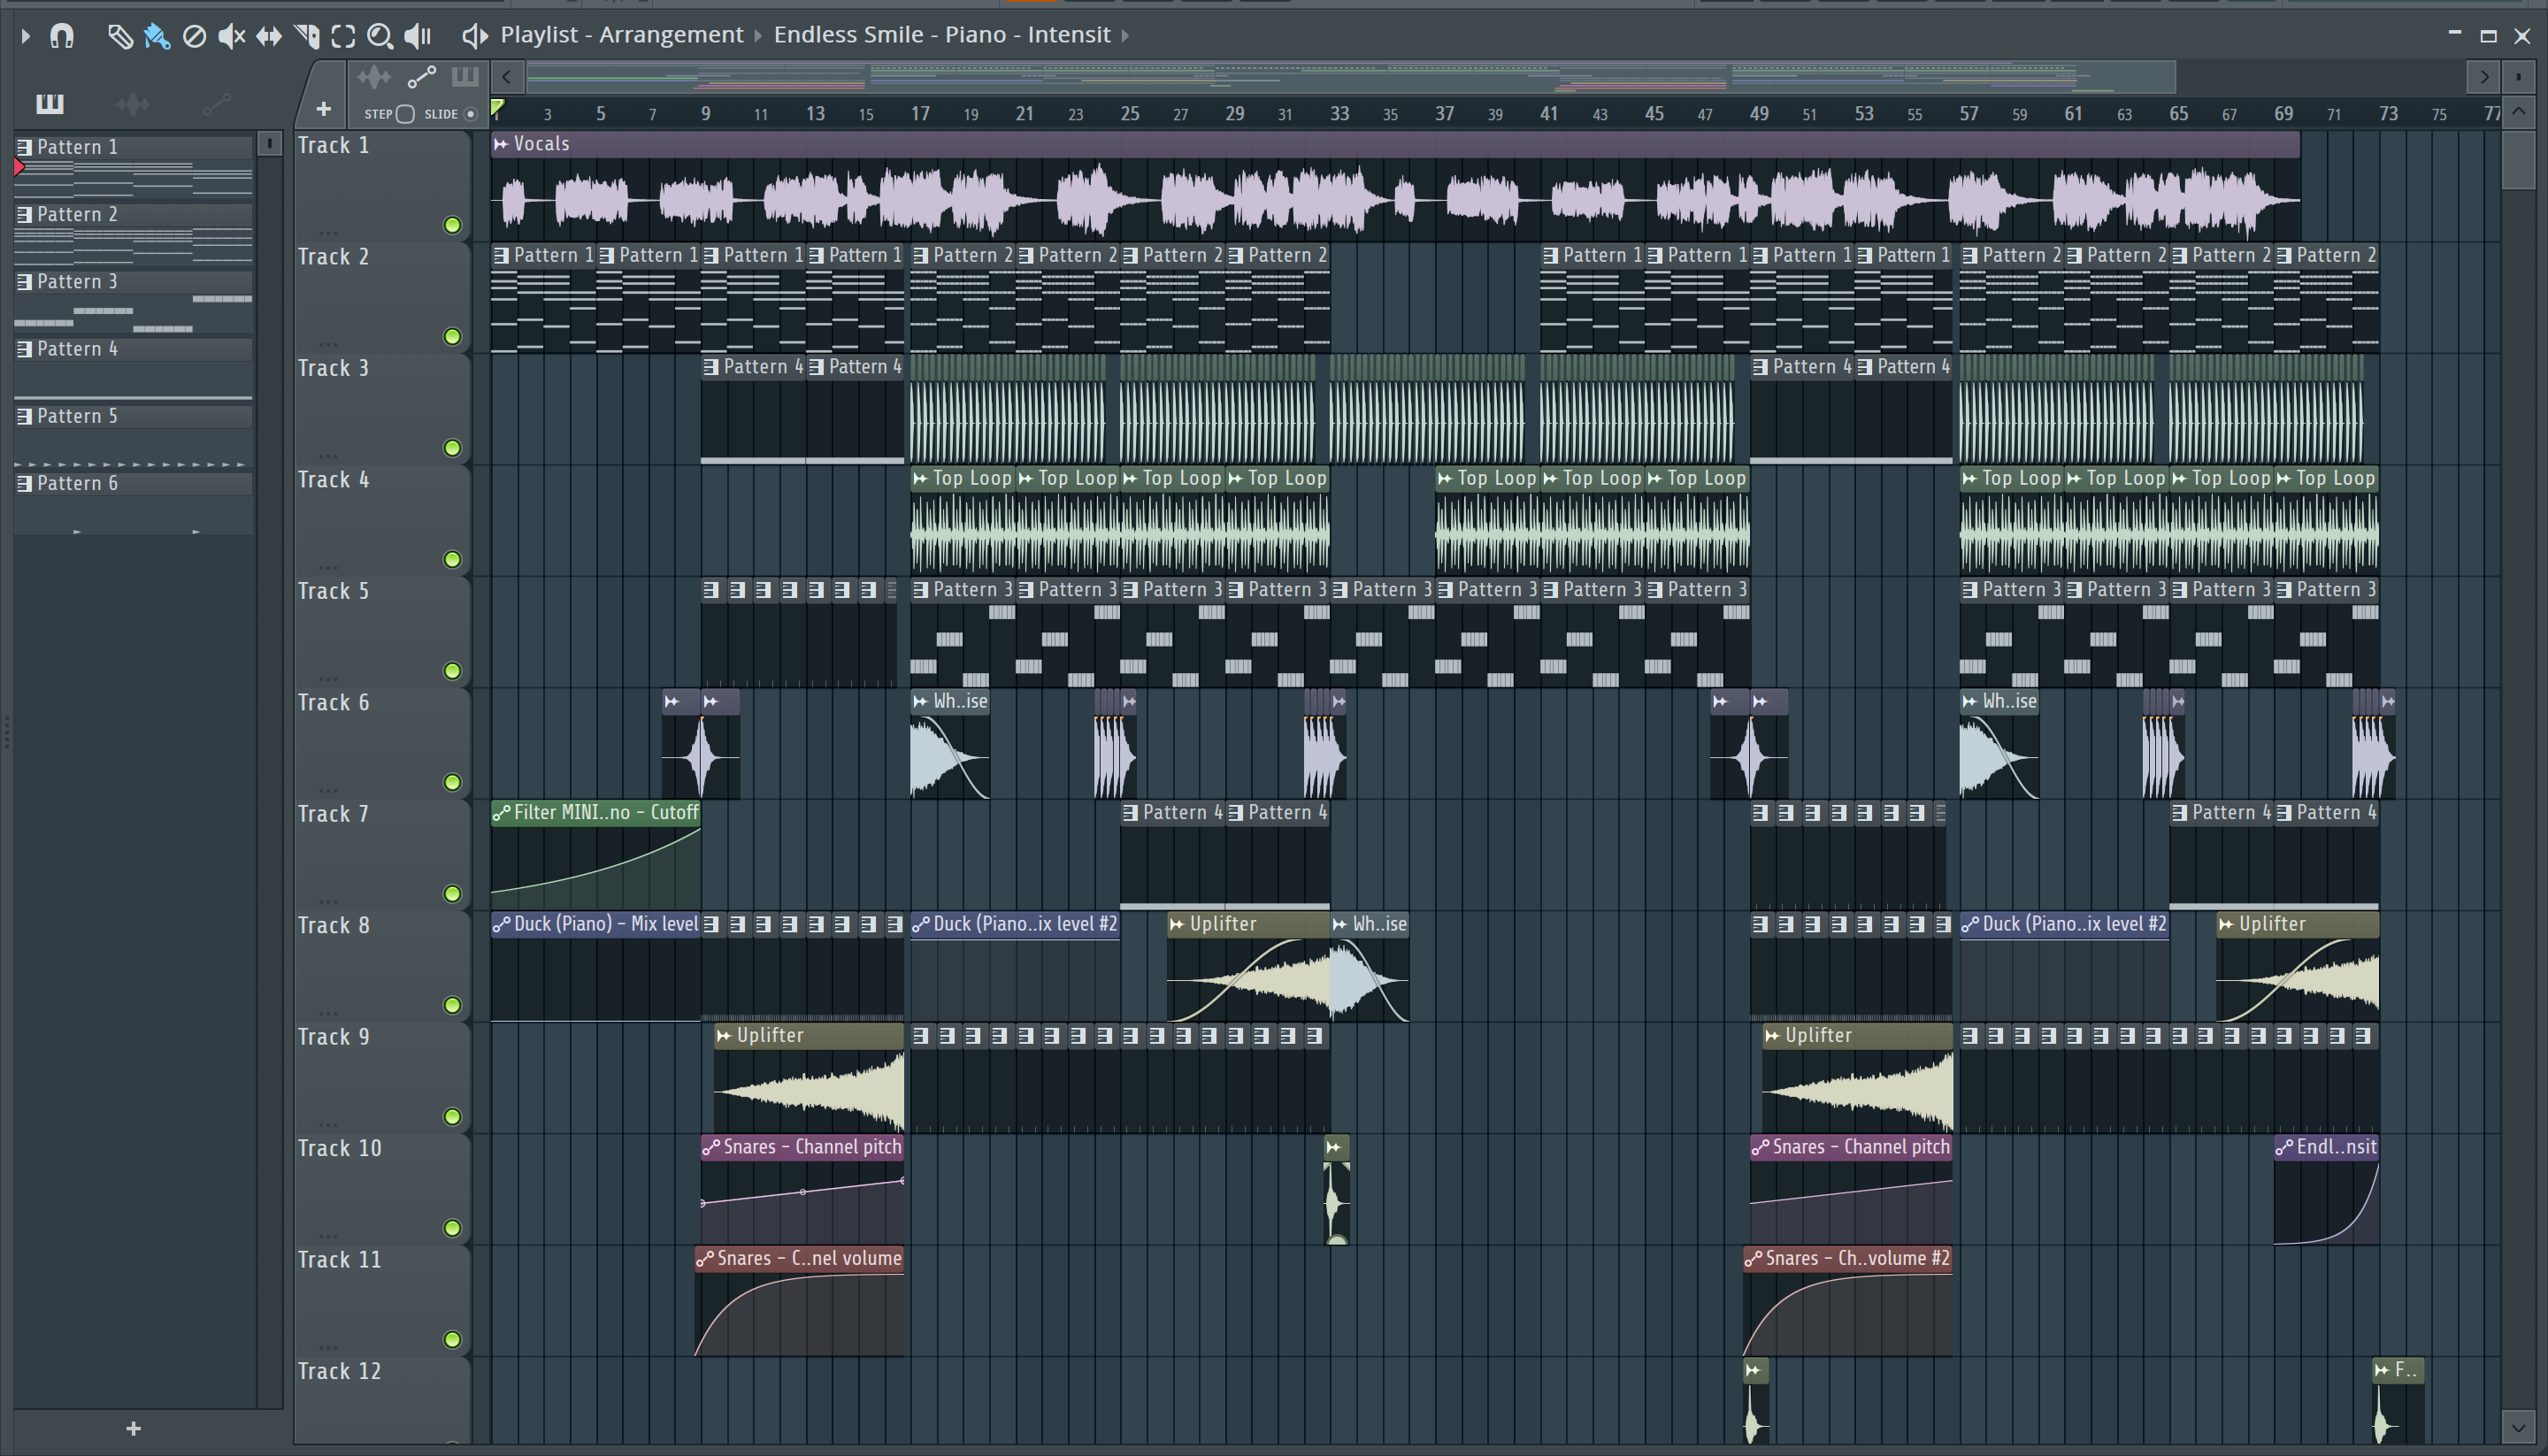Screen dimensions: 2548x1456
Task: Click the playlist vertical scrollbar thumb
Action: 2517,160
